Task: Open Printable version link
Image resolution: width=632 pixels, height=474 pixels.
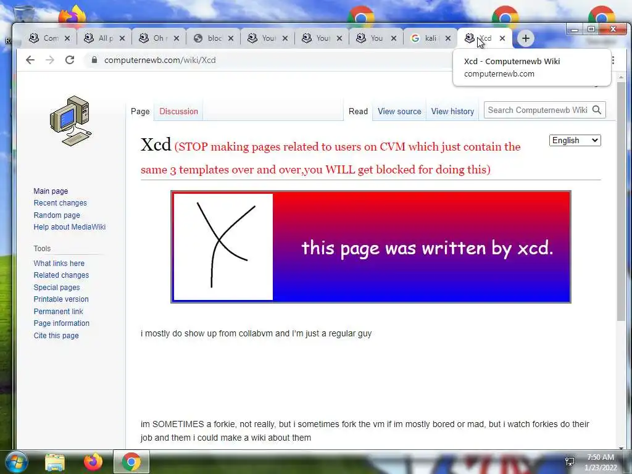Action: tap(61, 299)
